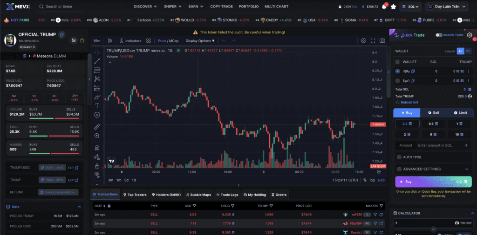Image resolution: width=477 pixels, height=235 pixels.
Task: Open TRUMP/USDC pair EXP explorer link
Action: tap(73, 168)
